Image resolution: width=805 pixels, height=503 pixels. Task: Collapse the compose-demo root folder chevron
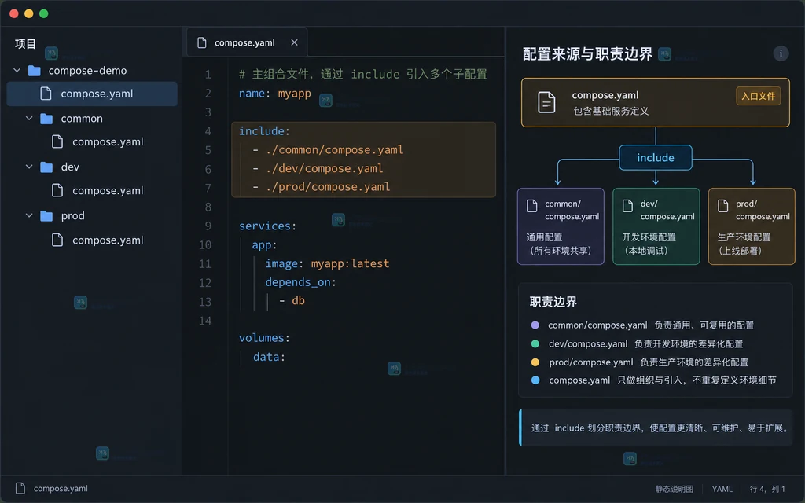click(17, 70)
